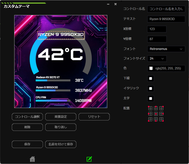Image resolution: width=189 pixels, height=164 pixels.
Task: Open the フォントサイズ dropdown showing 24
Action: pos(157,59)
